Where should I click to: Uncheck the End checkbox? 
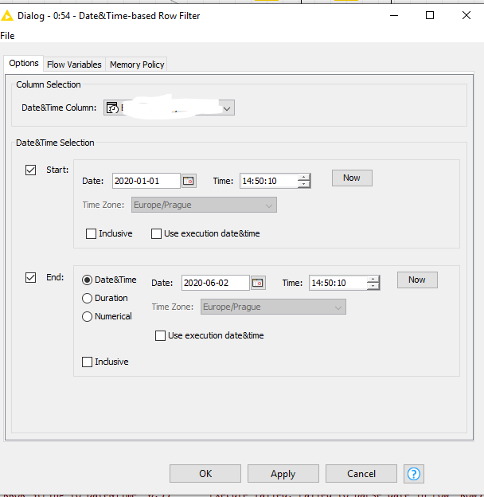(x=31, y=278)
